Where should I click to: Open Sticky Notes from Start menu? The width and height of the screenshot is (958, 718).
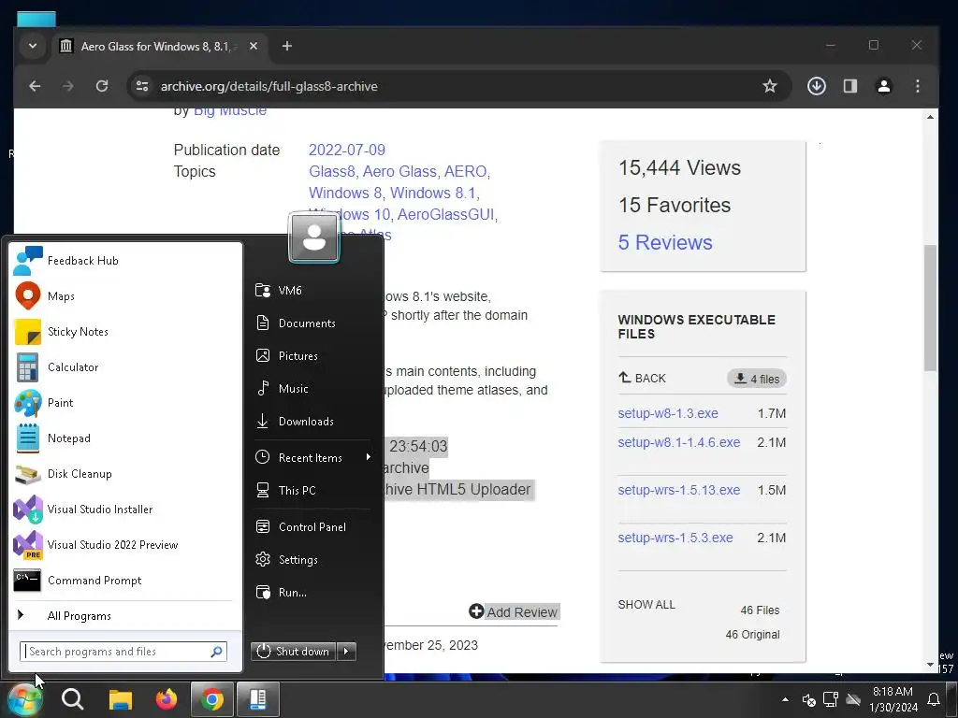[125, 332]
